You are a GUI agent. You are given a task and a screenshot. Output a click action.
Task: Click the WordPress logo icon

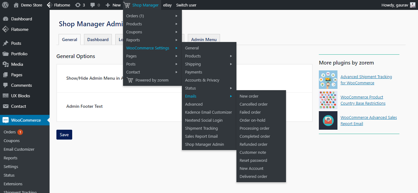pos(5,5)
